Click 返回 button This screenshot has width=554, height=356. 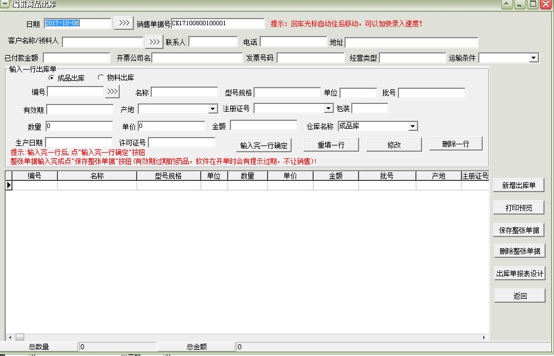pyautogui.click(x=520, y=296)
